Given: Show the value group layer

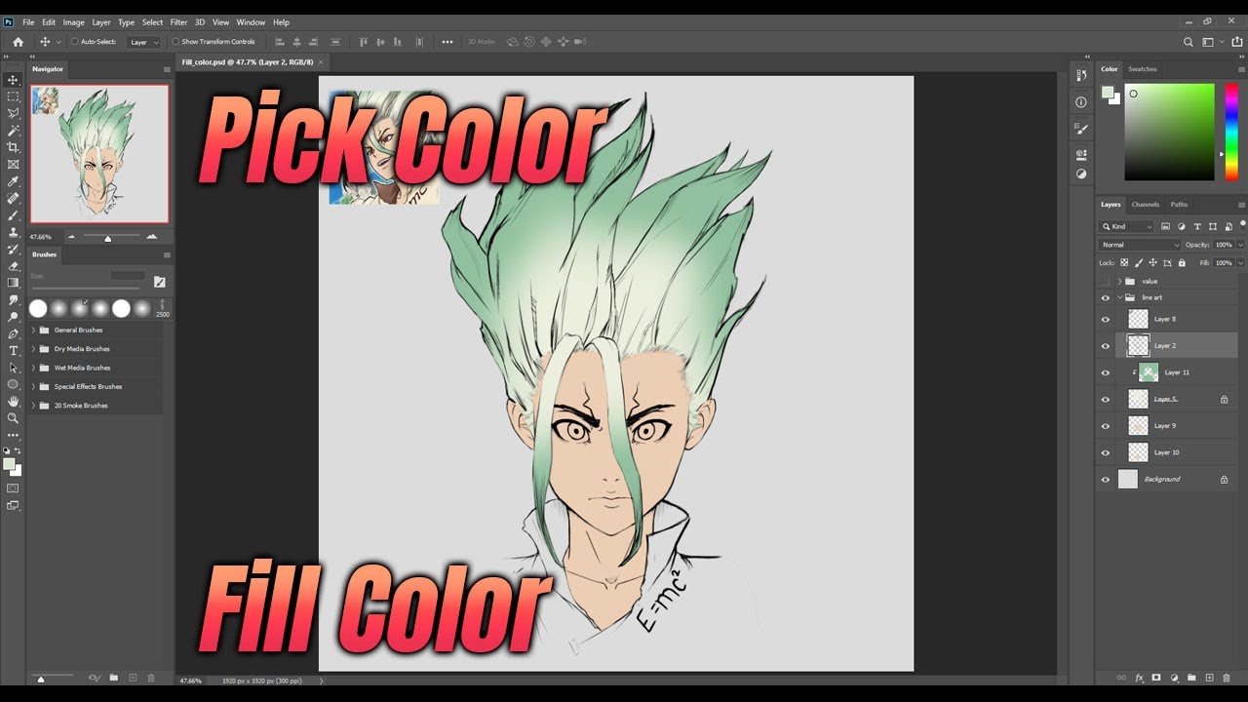Looking at the screenshot, I should (1105, 281).
